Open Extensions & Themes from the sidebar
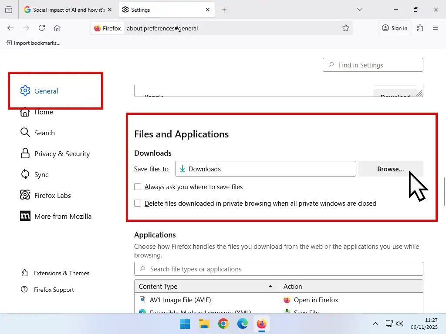Image resolution: width=446 pixels, height=334 pixels. tap(61, 273)
